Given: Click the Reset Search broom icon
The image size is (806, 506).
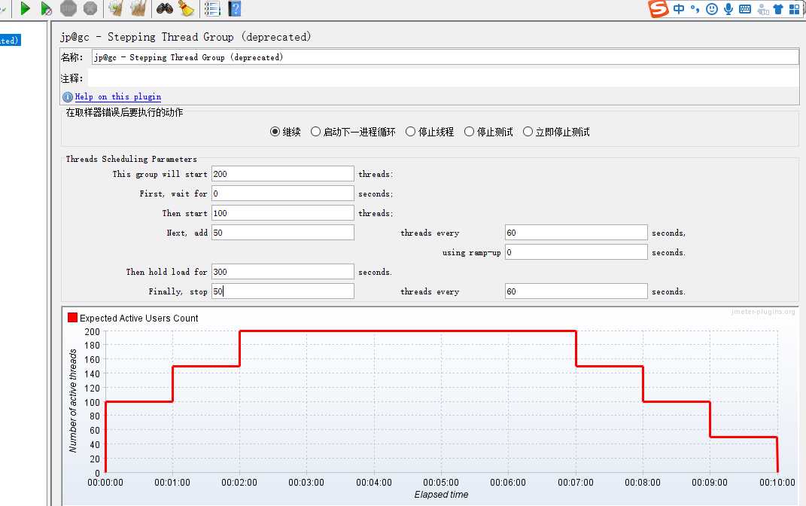Looking at the screenshot, I should tap(186, 8).
